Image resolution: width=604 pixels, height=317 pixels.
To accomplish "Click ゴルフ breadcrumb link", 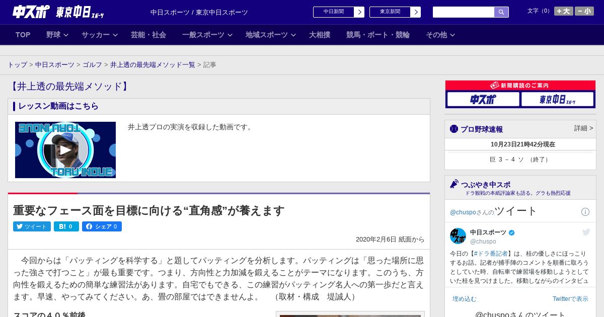I will [93, 65].
